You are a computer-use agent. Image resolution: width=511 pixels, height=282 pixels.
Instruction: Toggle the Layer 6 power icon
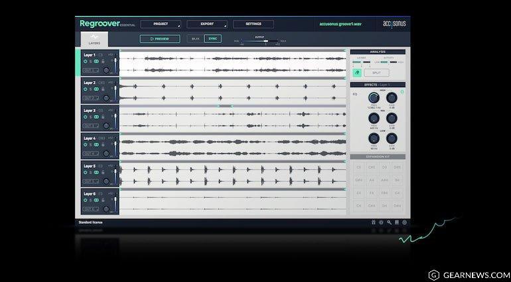[86, 200]
